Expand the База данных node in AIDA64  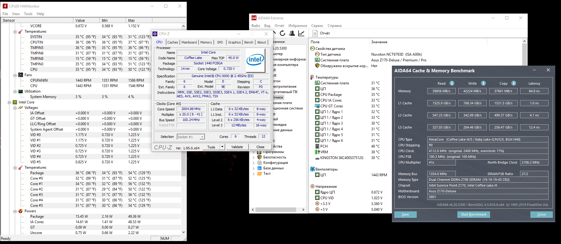point(254,168)
